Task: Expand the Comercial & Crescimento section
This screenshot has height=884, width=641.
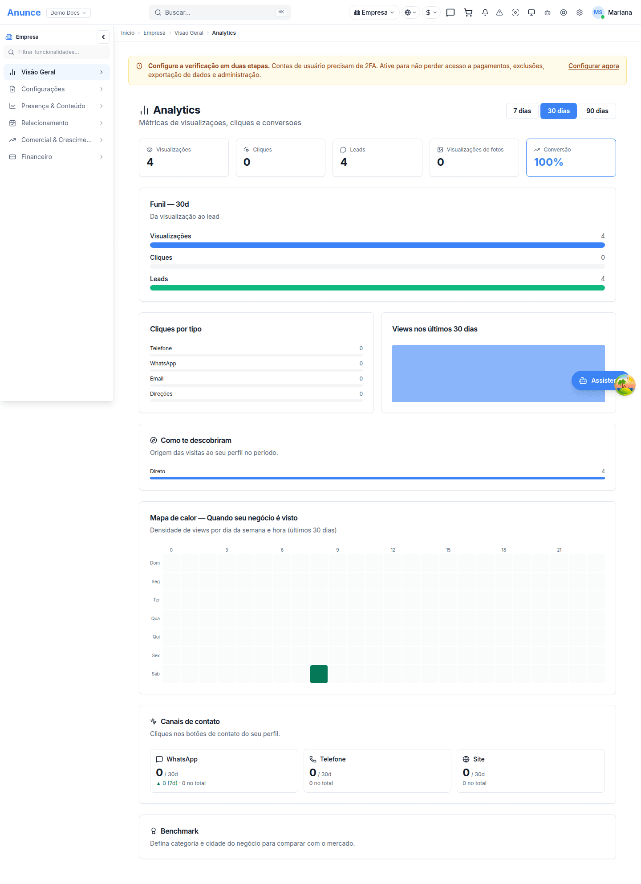Action: [57, 140]
